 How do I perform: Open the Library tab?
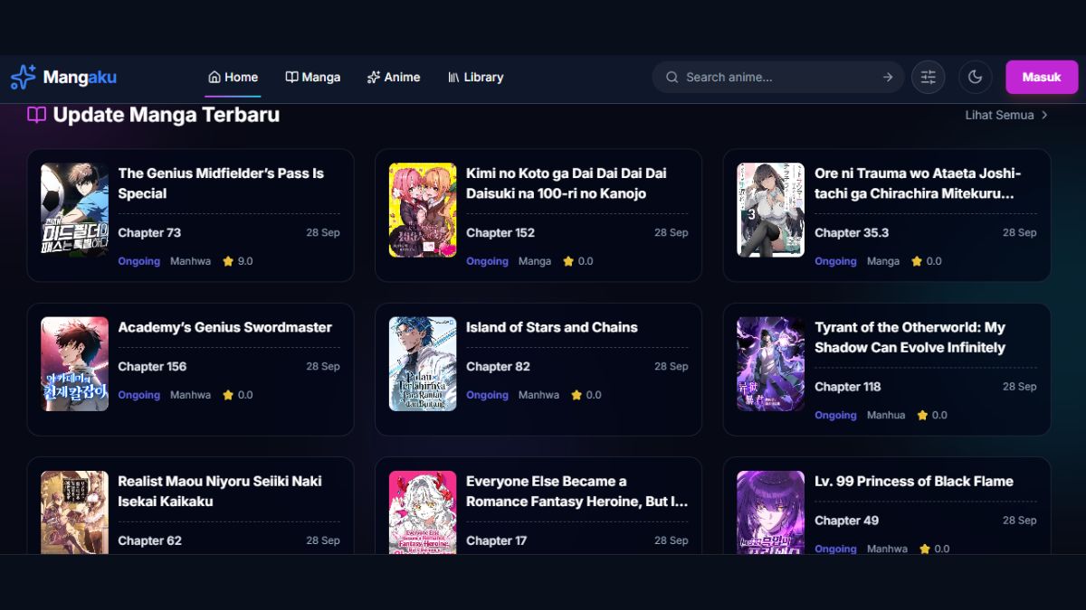click(x=475, y=78)
